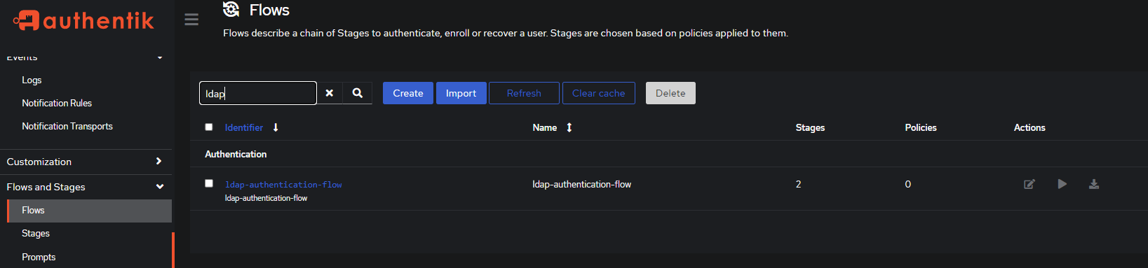Viewport: 1148px width, 268px height.
Task: Toggle the sidebar hamburger menu
Action: (x=191, y=20)
